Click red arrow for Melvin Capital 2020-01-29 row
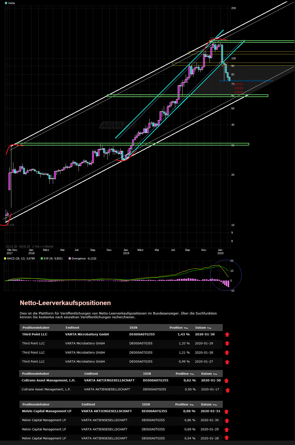Image resolution: width=295 pixels, height=445 pixels. (x=227, y=430)
